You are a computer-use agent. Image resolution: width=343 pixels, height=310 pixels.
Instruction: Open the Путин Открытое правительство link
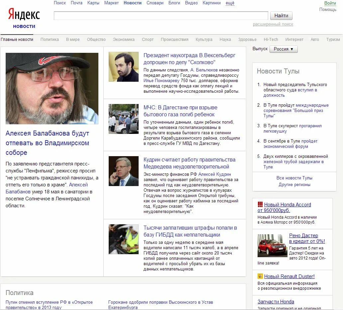coord(49,305)
